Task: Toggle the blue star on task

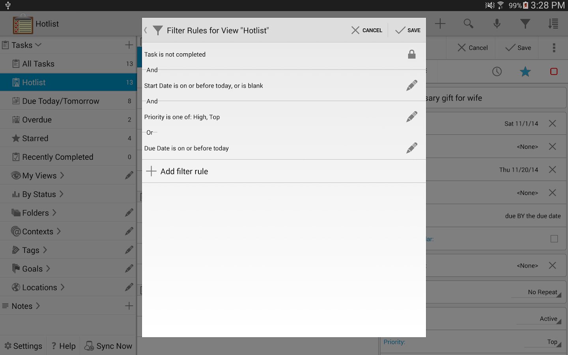Action: coord(525,71)
